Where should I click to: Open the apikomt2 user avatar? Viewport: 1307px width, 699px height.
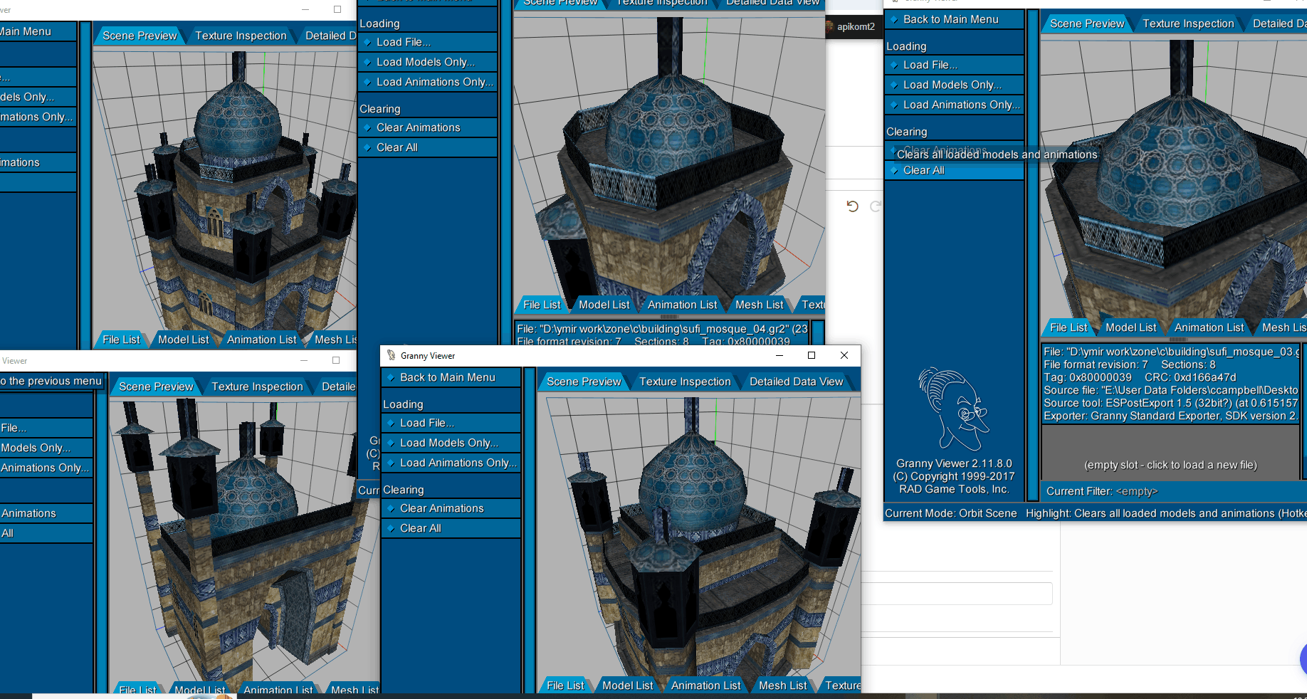[x=830, y=26]
